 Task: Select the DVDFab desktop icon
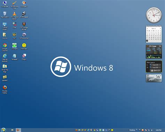[x=24, y=4]
